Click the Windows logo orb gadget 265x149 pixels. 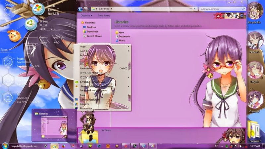pos(38,9)
